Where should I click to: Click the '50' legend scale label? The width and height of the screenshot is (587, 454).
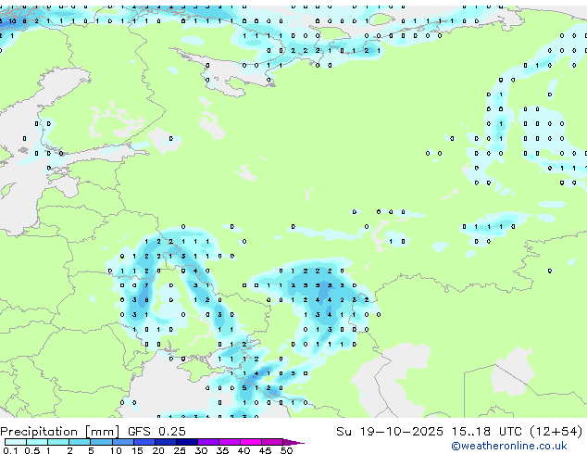point(286,450)
